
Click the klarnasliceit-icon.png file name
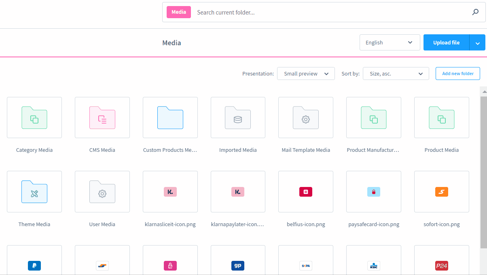click(170, 224)
